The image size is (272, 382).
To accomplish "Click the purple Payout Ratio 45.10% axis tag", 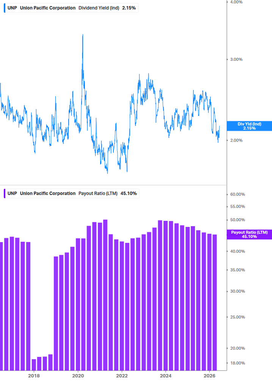I will (249, 235).
